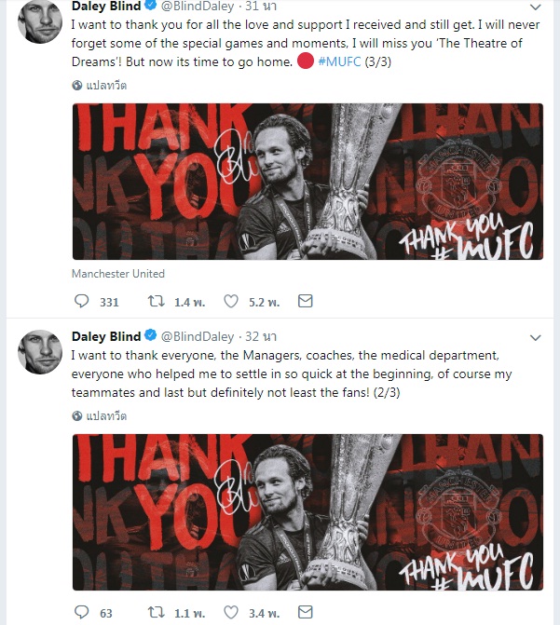Open the 32 นา timestamp of the second tweet
The image size is (560, 625).
point(261,336)
